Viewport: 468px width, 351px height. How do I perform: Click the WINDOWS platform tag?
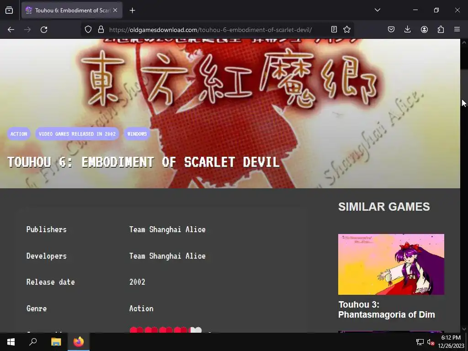tap(137, 134)
